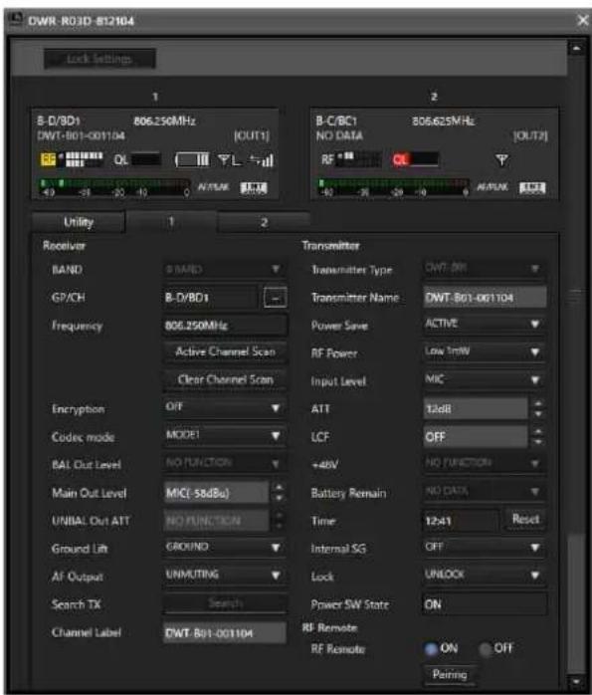Click the scrollbar down arrow
Viewport: 592px width, 695px height.
(576, 681)
